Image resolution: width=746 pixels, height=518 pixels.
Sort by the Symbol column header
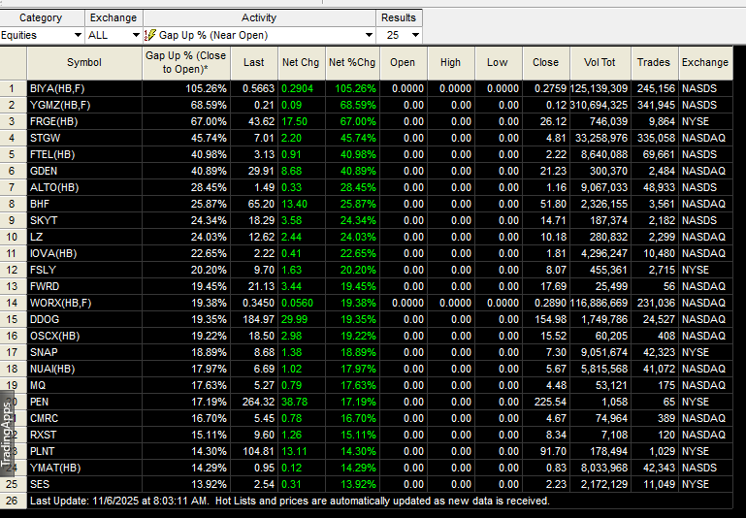pos(84,63)
